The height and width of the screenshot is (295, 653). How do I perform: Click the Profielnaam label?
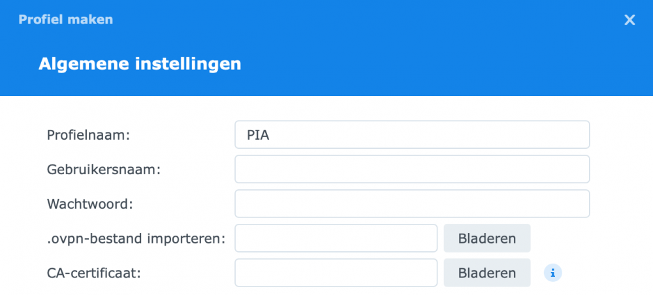point(89,134)
